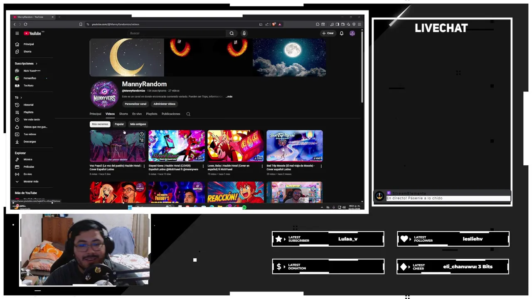Click the Crear button
The image size is (532, 299).
pos(328,33)
